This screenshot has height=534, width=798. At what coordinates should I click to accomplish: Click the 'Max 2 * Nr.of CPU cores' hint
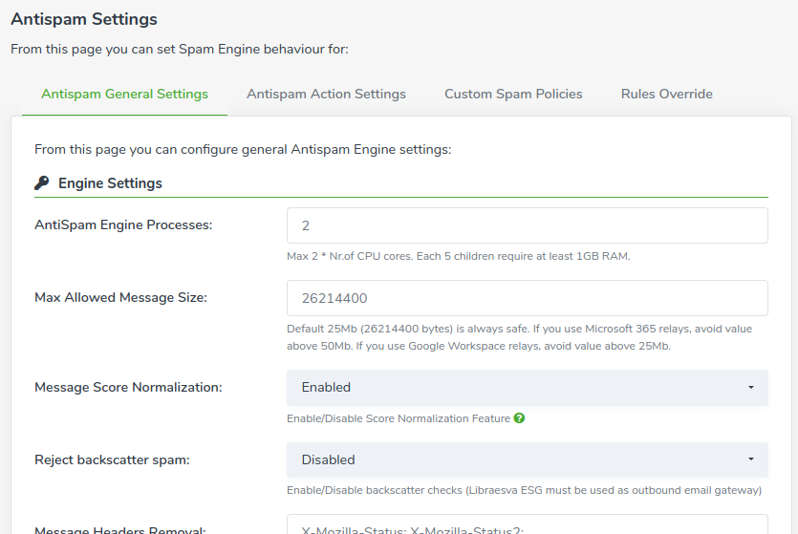point(459,256)
